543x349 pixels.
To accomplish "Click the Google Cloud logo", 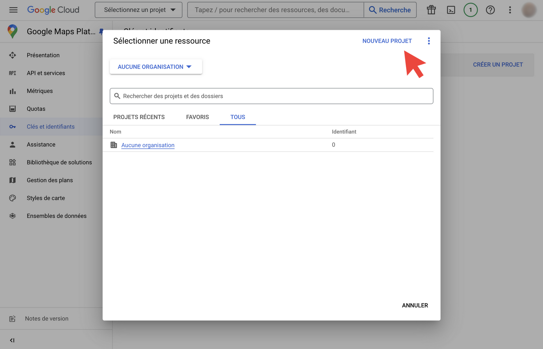I will 53,10.
